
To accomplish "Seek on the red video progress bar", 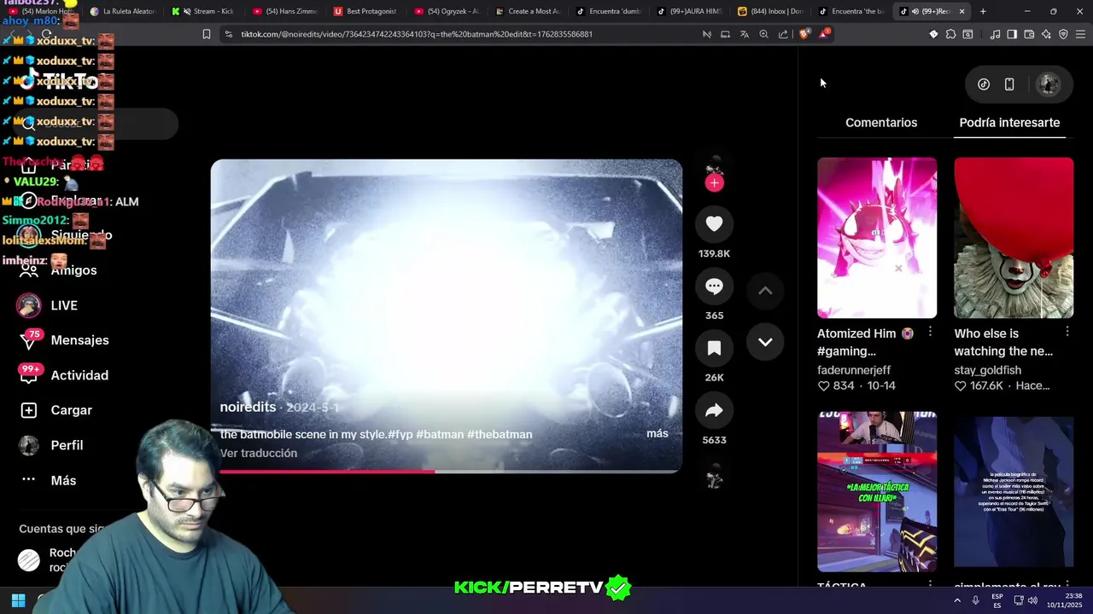I will pyautogui.click(x=447, y=471).
